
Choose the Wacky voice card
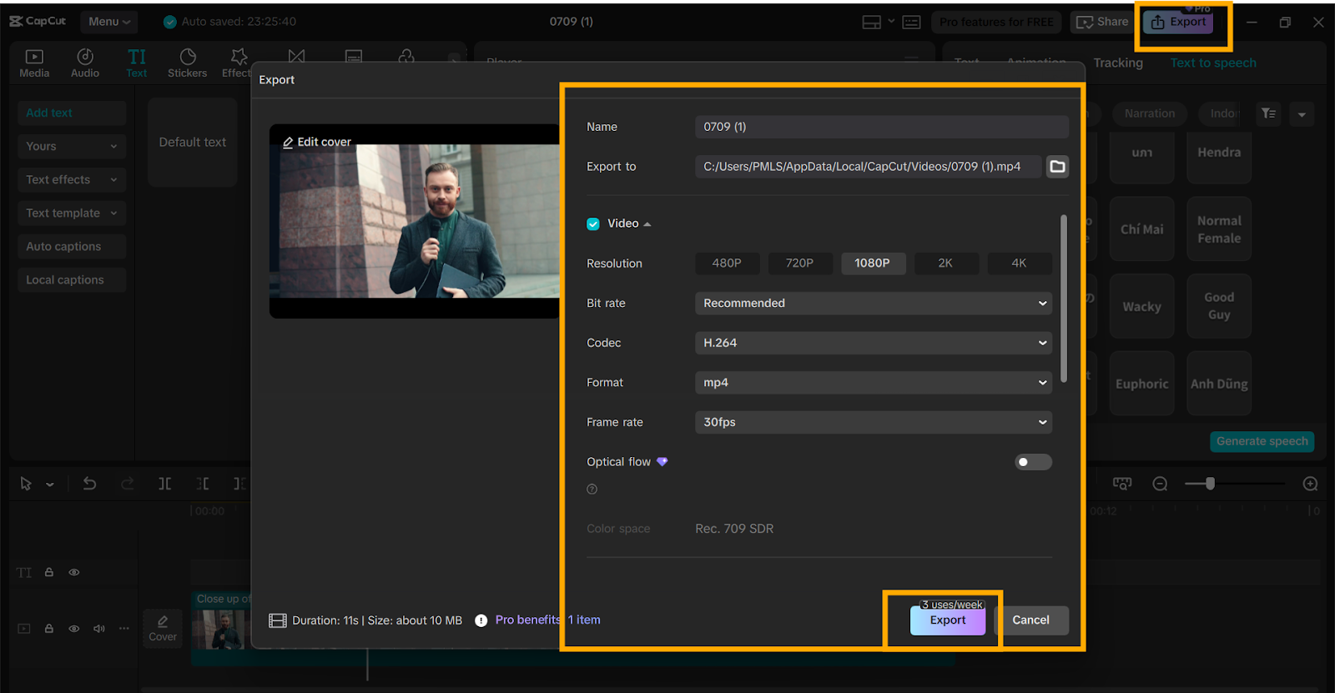1141,306
